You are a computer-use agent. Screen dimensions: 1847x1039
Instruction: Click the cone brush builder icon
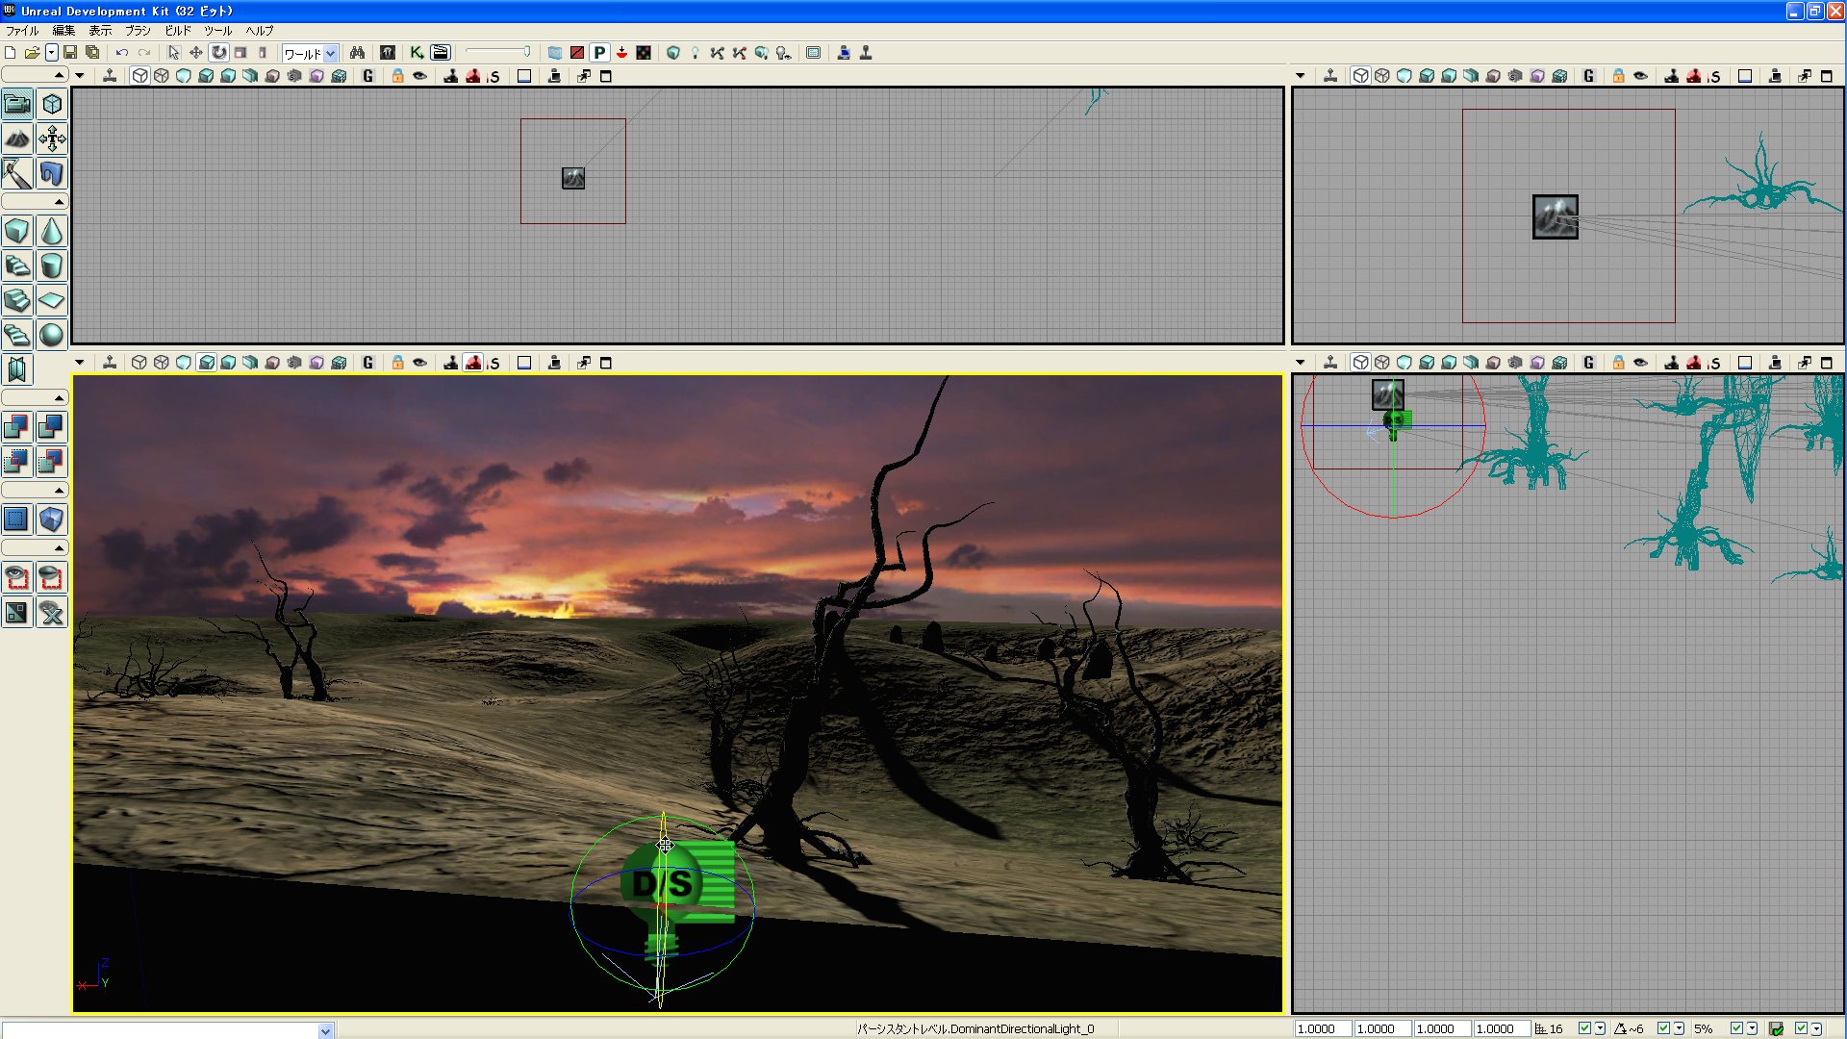52,231
